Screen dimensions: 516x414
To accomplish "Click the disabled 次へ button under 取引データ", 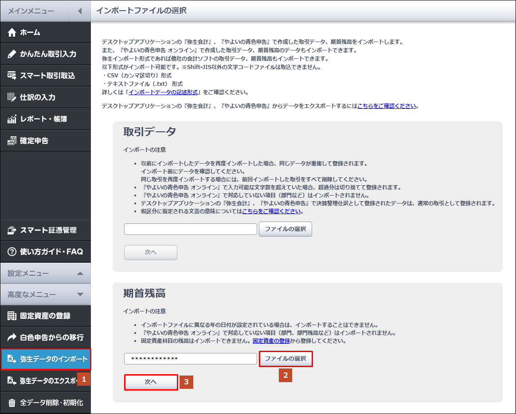I will coord(151,253).
